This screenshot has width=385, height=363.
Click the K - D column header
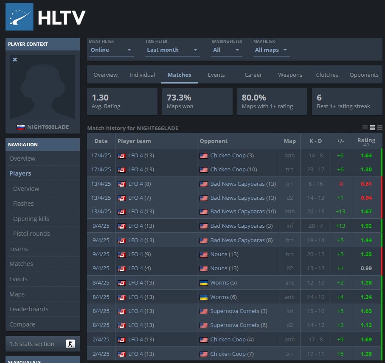(x=315, y=141)
